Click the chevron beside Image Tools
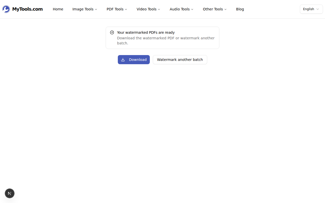The width and height of the screenshot is (325, 203). tap(96, 9)
